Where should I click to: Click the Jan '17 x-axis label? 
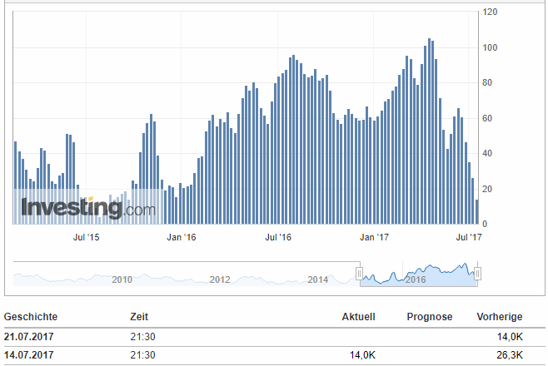pos(374,237)
